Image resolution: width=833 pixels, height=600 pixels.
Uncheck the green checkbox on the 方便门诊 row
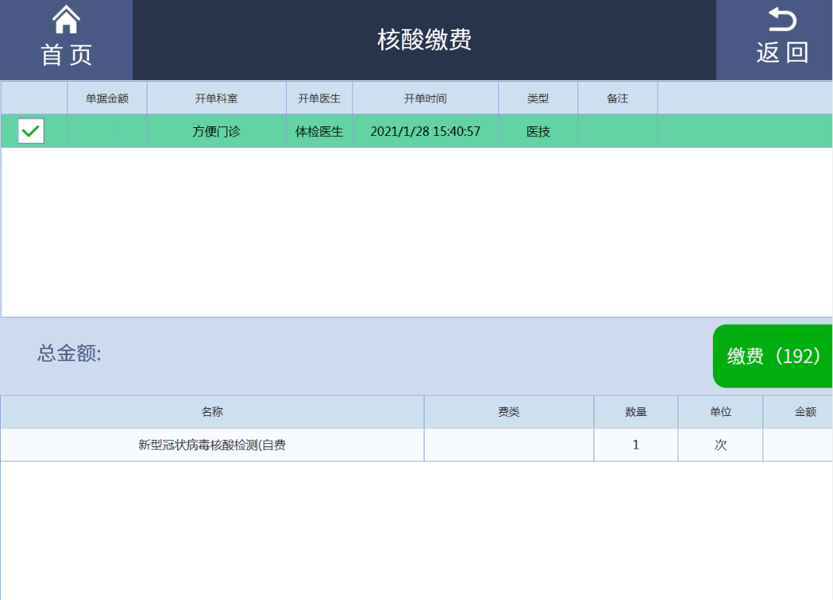tap(31, 131)
